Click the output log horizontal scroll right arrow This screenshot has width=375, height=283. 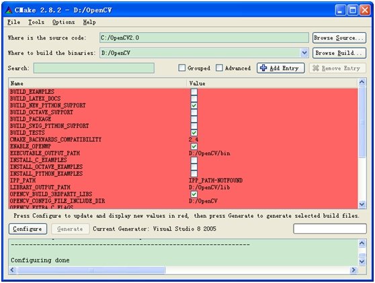click(353, 270)
